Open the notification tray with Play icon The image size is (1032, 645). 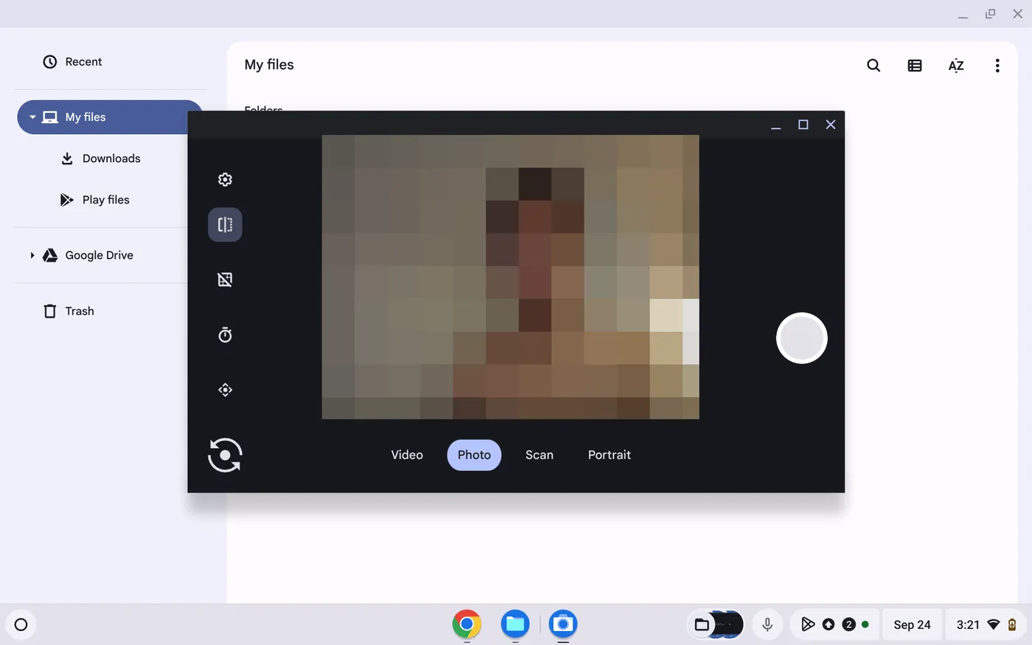(835, 624)
